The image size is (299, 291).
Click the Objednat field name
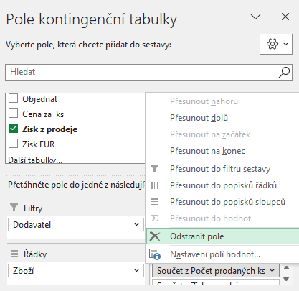(x=40, y=99)
